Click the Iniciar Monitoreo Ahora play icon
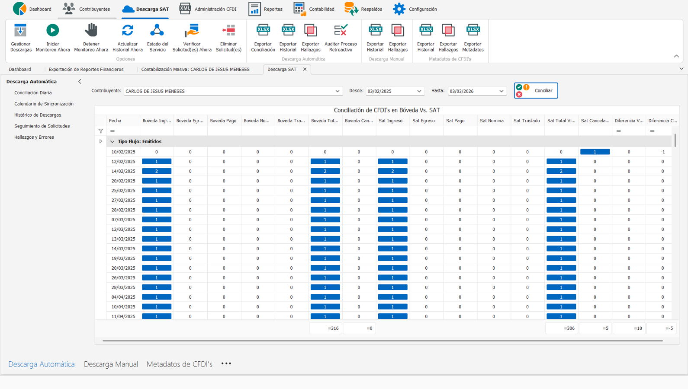The height and width of the screenshot is (389, 688). point(52,31)
